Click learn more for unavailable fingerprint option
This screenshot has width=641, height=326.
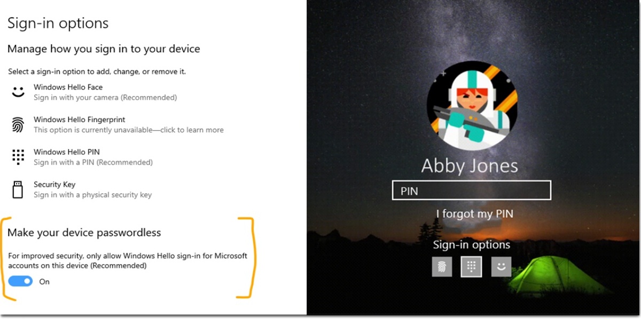(128, 130)
